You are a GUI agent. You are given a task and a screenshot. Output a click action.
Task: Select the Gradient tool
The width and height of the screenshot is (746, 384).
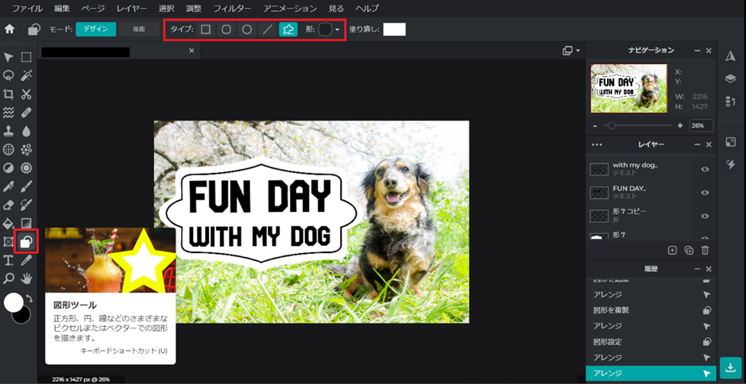tap(26, 224)
